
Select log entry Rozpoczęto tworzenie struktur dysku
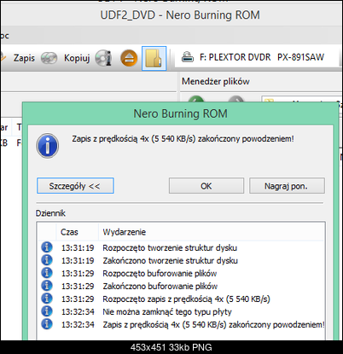point(182,248)
